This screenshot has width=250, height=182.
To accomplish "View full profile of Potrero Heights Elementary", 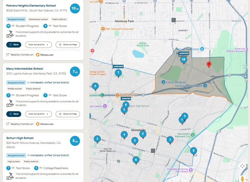I will pyautogui.click(x=38, y=45).
